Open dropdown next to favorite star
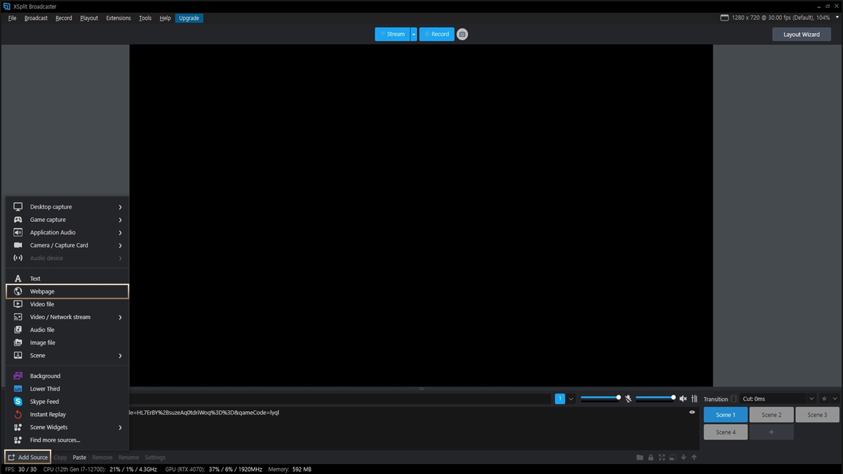 [x=835, y=399]
